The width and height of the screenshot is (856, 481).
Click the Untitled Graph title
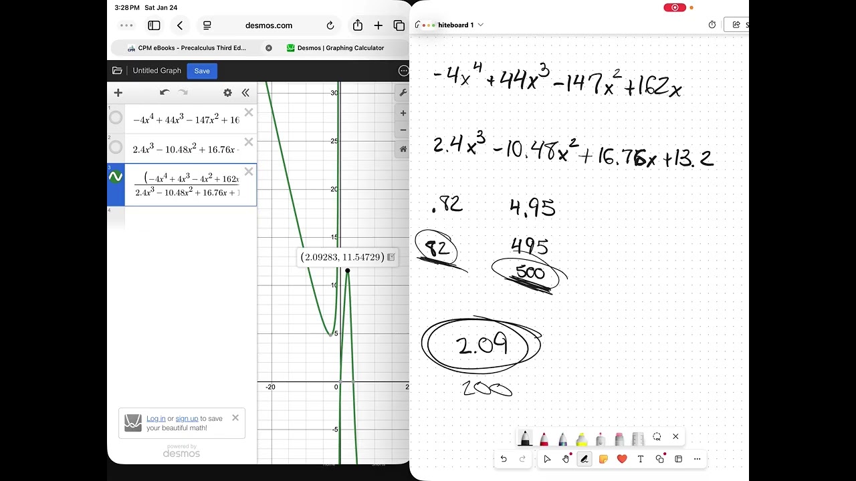[x=157, y=71]
